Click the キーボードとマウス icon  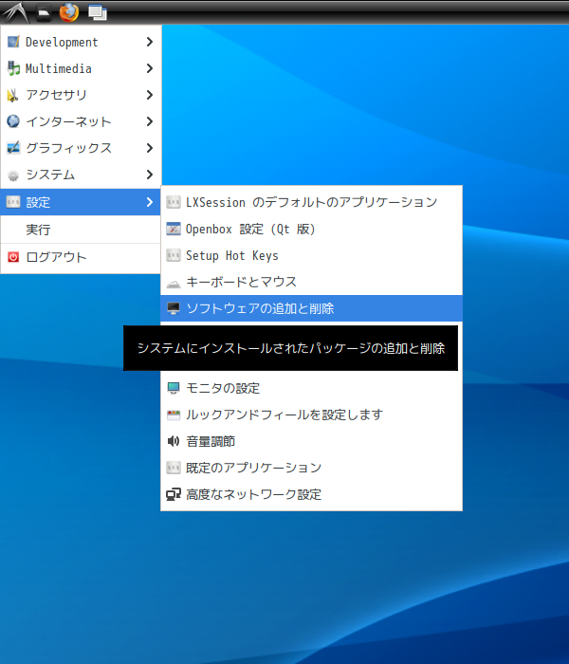[x=174, y=283]
